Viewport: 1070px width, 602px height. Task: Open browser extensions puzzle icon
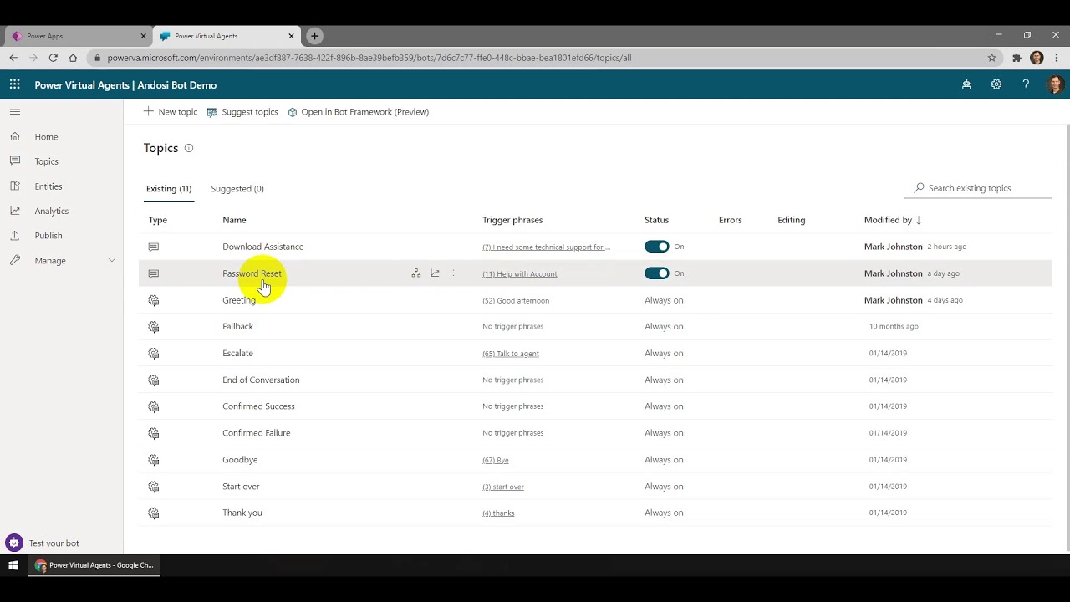pos(1016,58)
